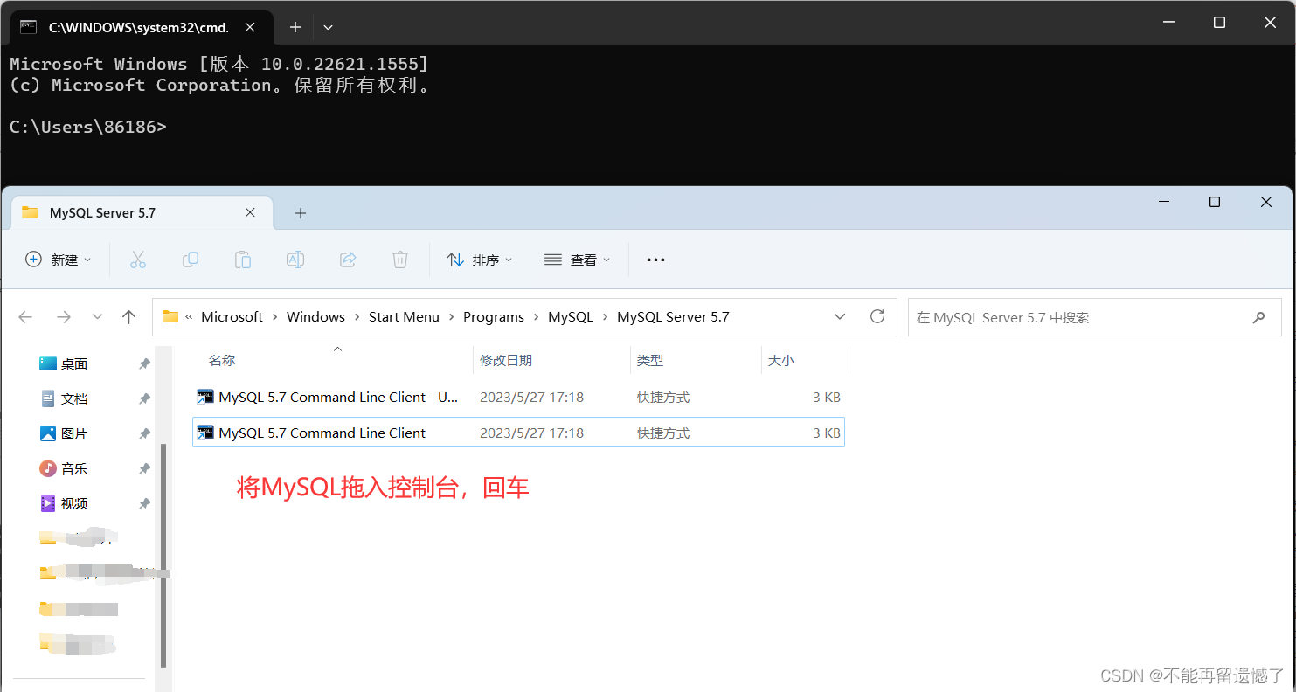Image resolution: width=1296 pixels, height=692 pixels.
Task: Sort by the 大小 column header
Action: [x=781, y=360]
